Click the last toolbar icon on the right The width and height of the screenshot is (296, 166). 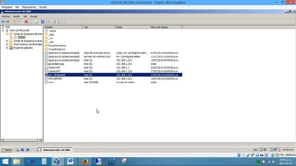pyautogui.click(x=64, y=22)
